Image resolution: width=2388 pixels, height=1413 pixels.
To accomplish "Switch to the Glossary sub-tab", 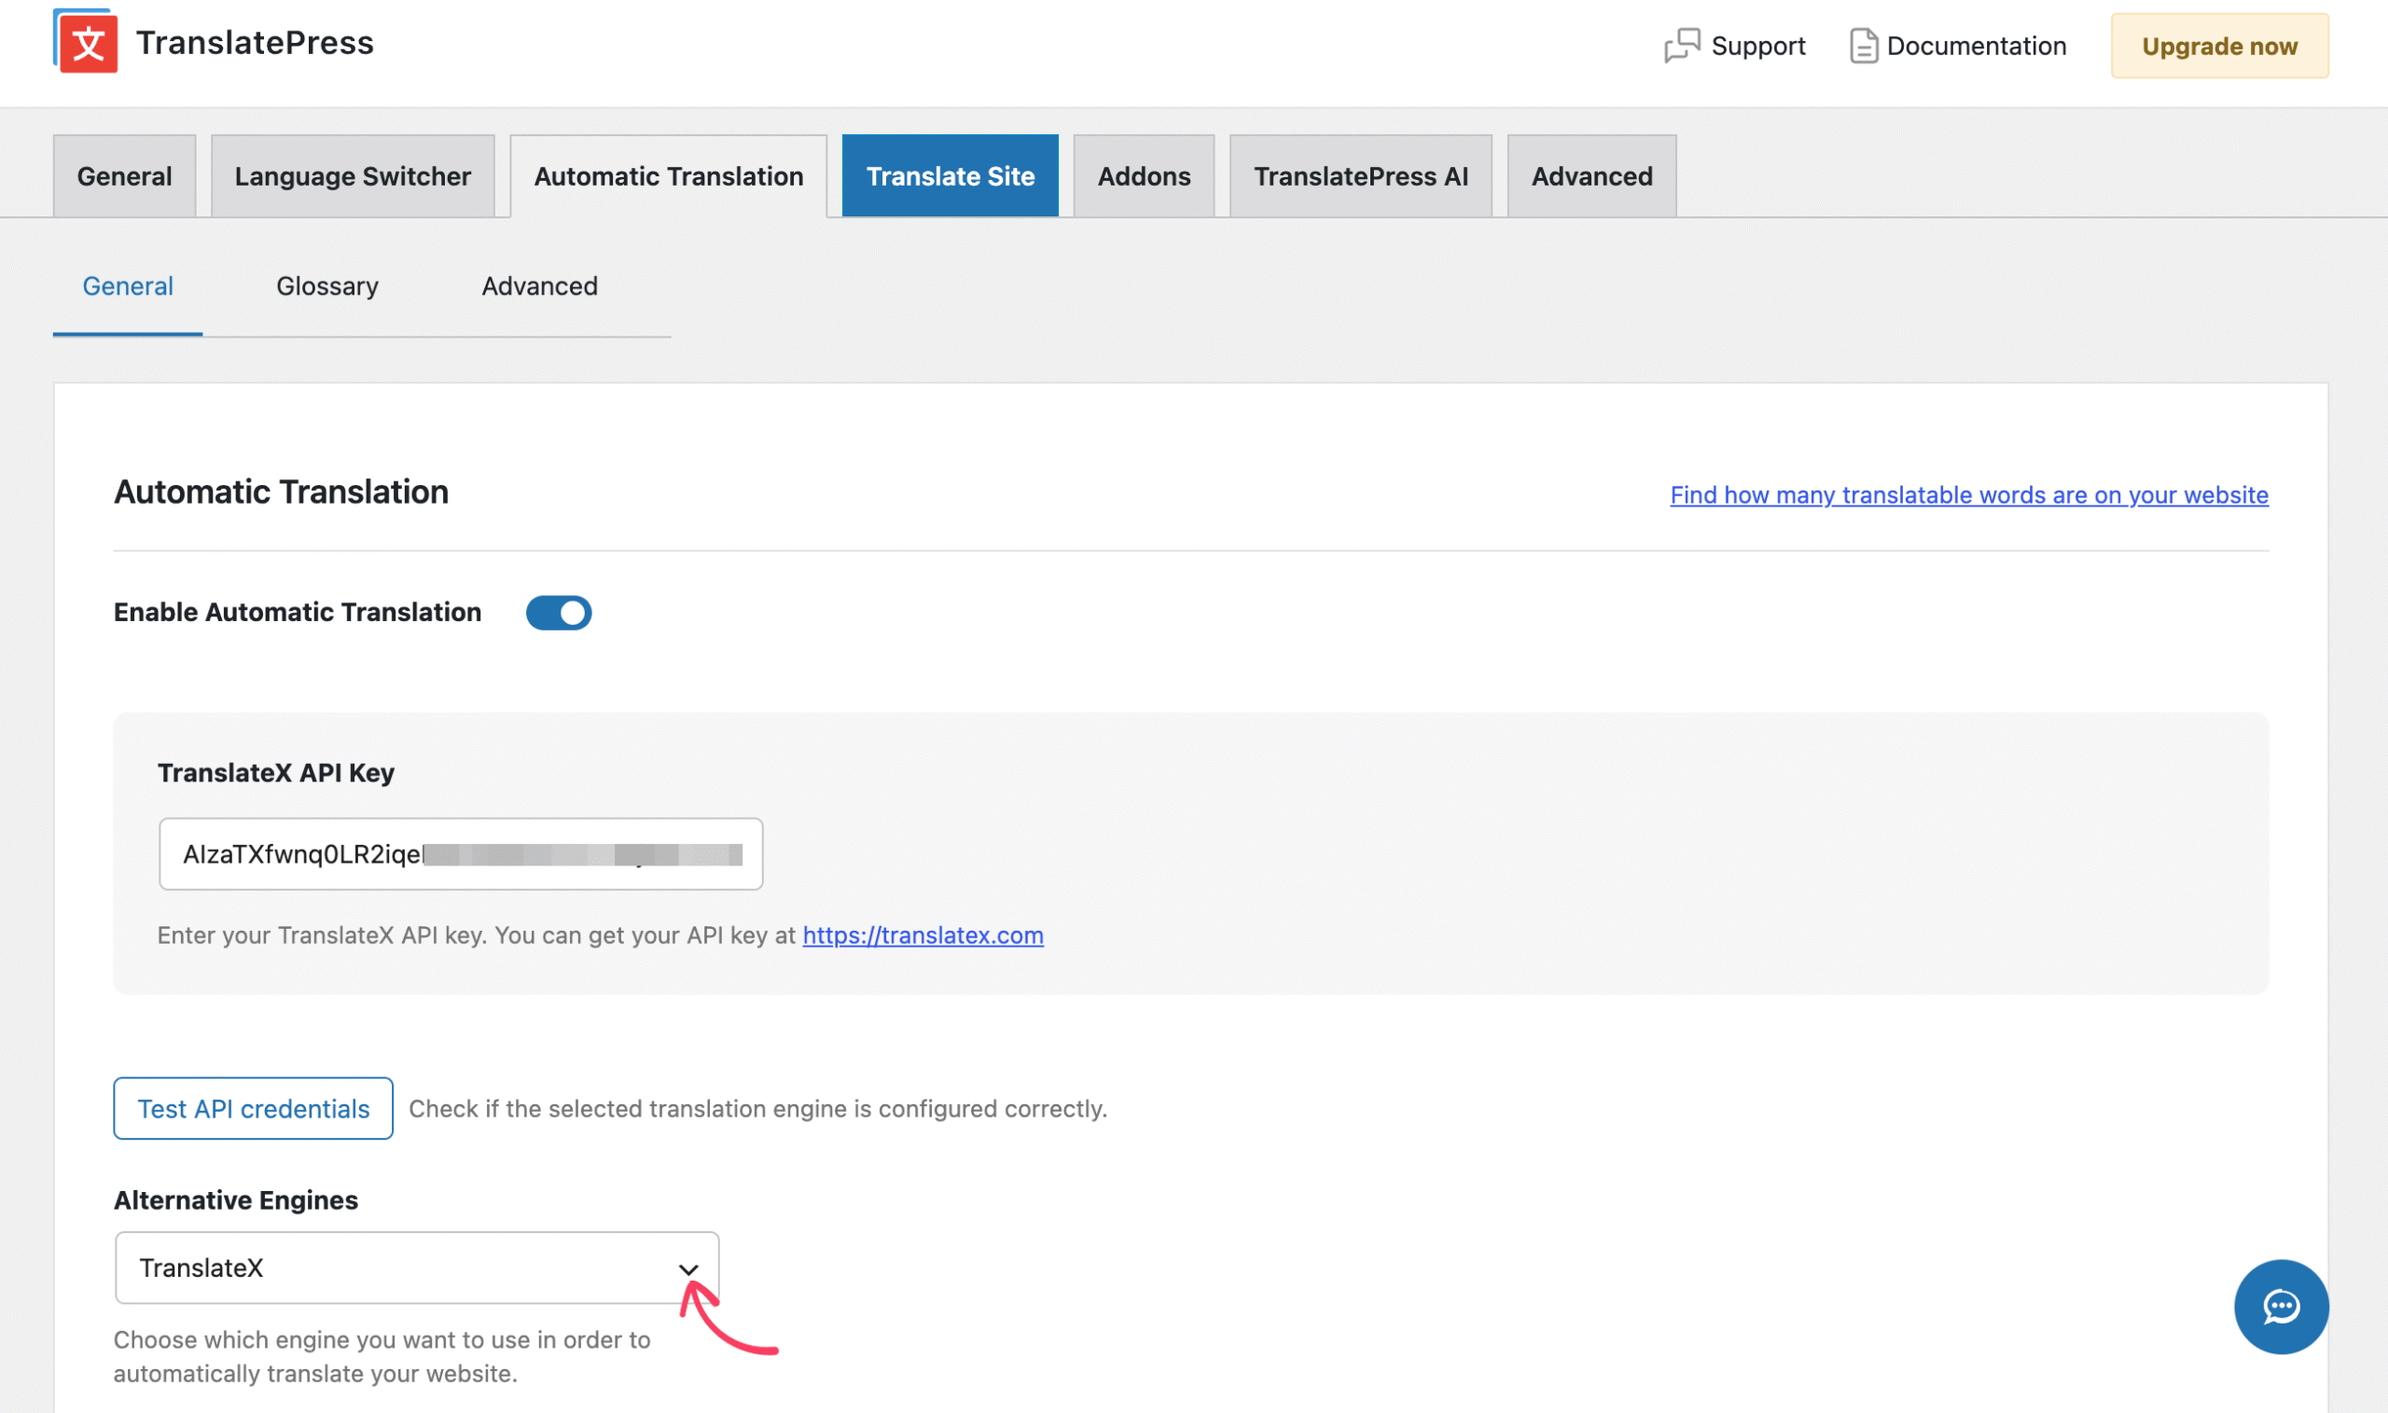I will pyautogui.click(x=327, y=286).
